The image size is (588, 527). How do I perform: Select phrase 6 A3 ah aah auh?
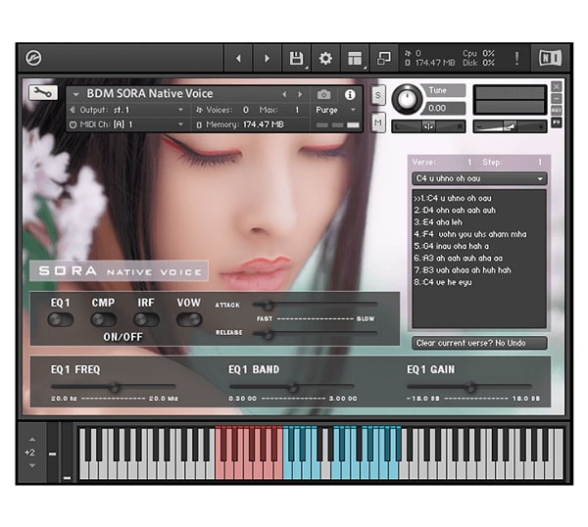tap(458, 258)
